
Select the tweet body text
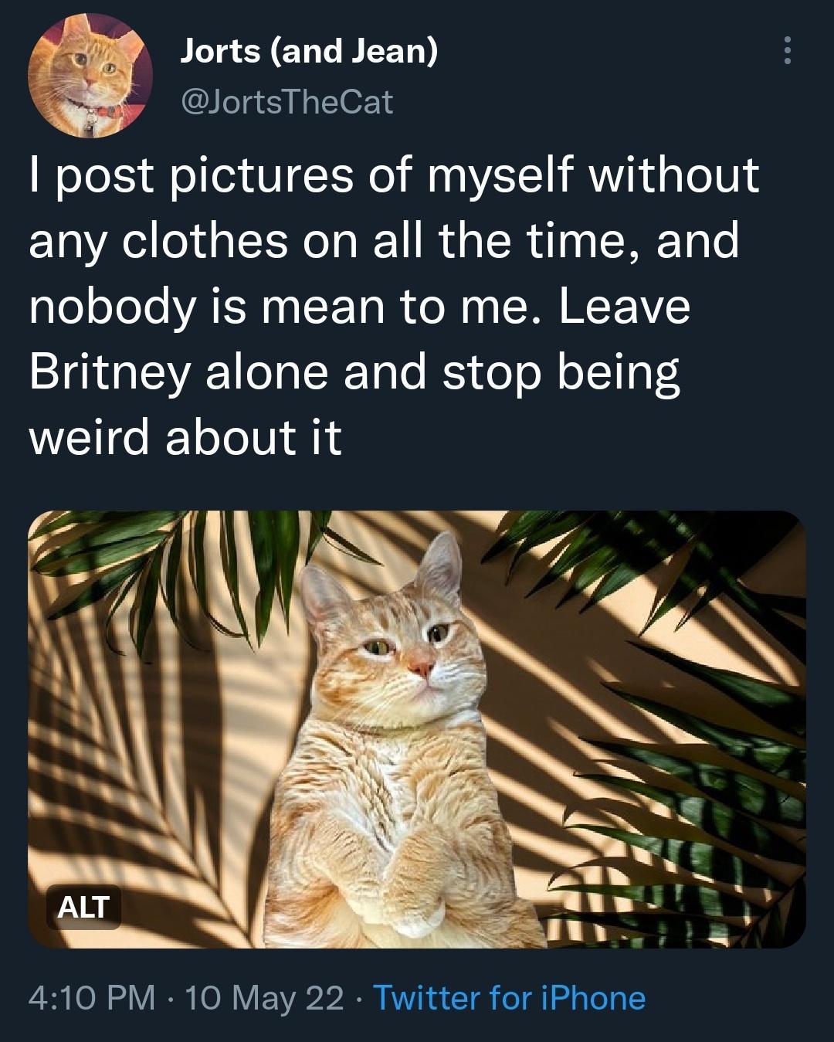click(386, 301)
